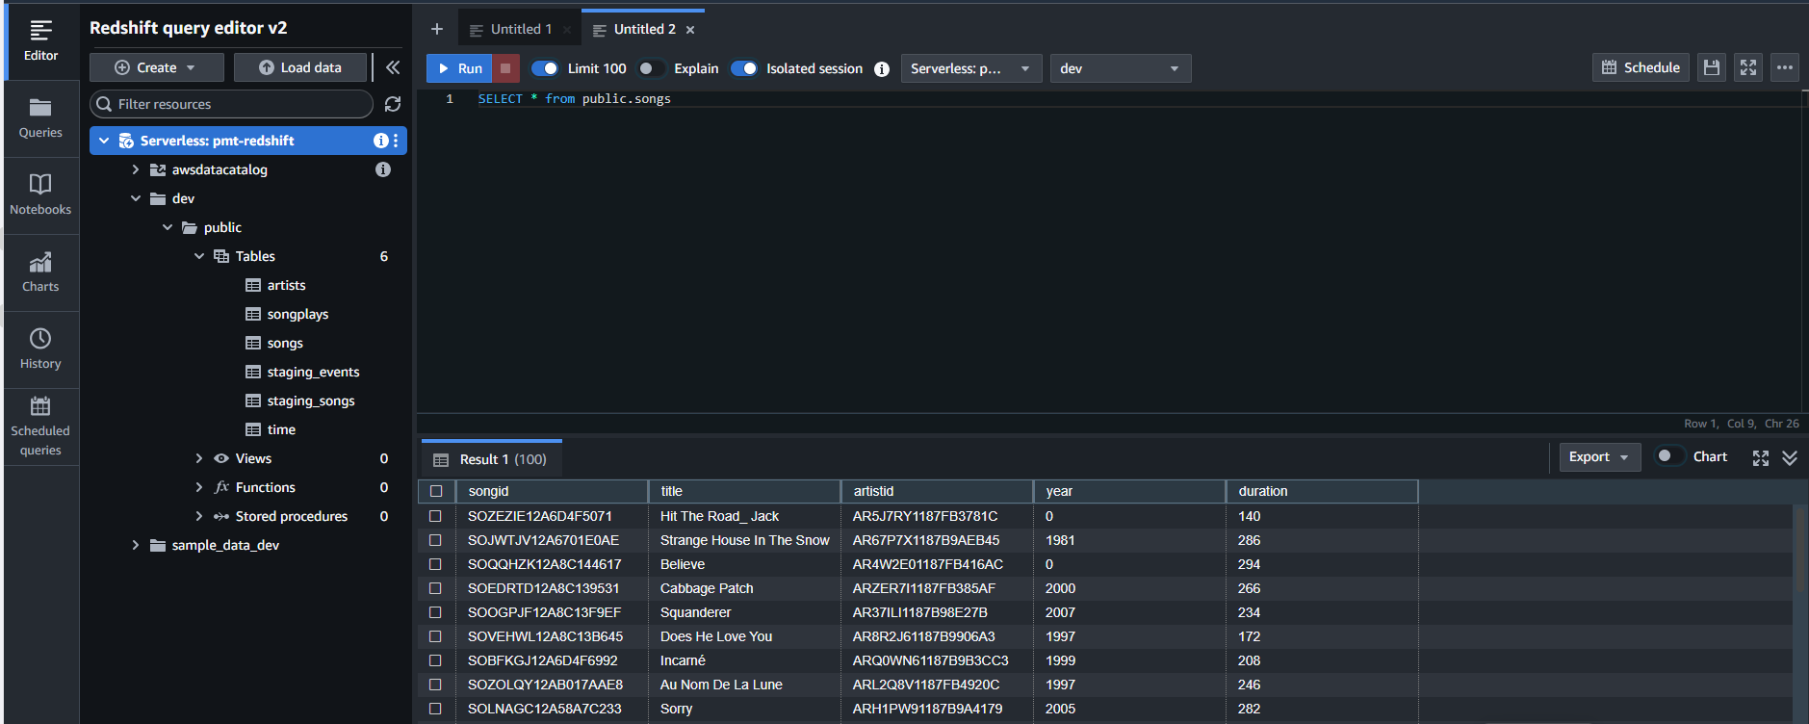
Task: Expand the Functions node
Action: click(x=198, y=487)
